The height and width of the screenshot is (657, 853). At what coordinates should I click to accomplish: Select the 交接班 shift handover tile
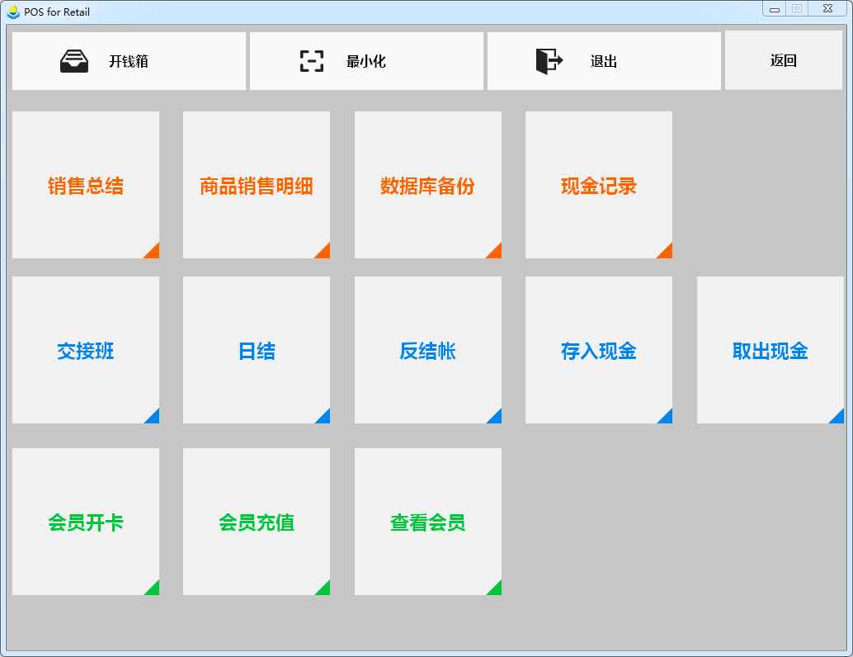pyautogui.click(x=86, y=351)
